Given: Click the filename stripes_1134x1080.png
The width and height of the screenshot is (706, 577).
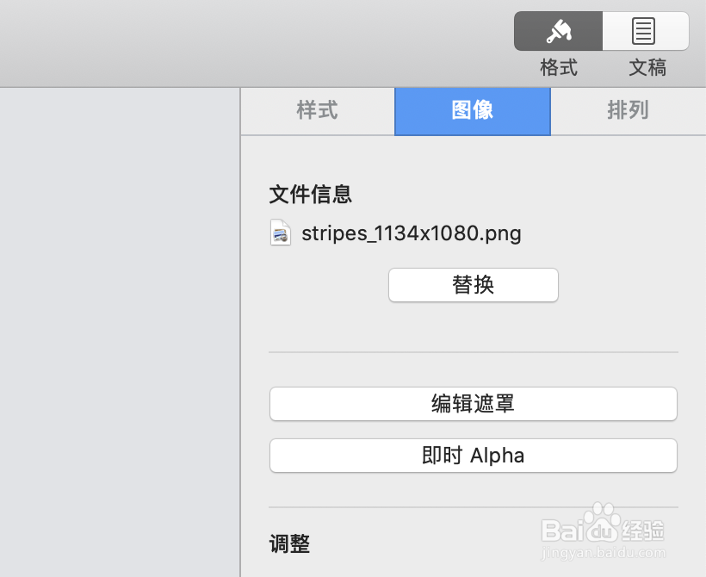Looking at the screenshot, I should [412, 233].
